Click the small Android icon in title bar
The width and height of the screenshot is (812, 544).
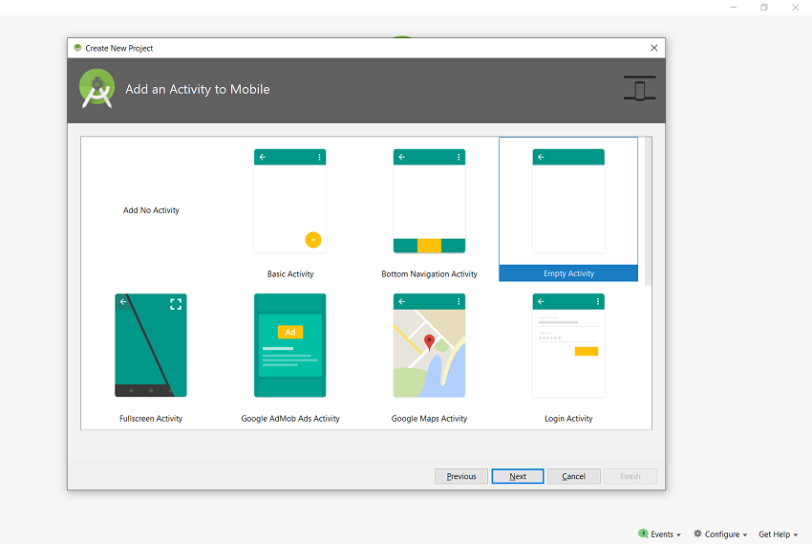click(77, 48)
